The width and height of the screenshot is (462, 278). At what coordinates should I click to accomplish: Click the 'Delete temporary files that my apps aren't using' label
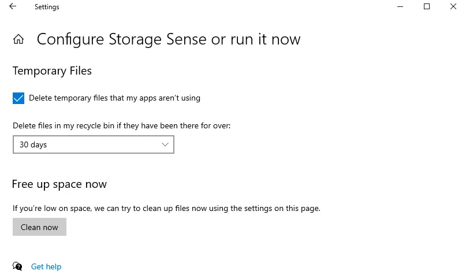click(114, 98)
